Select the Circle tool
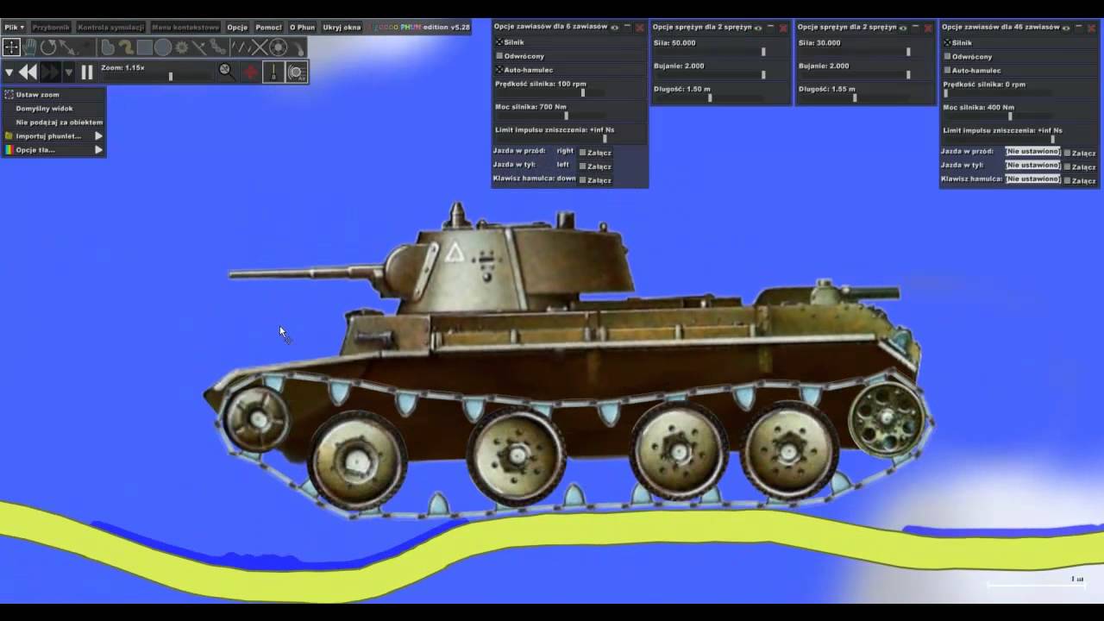The width and height of the screenshot is (1104, 621). 162,47
